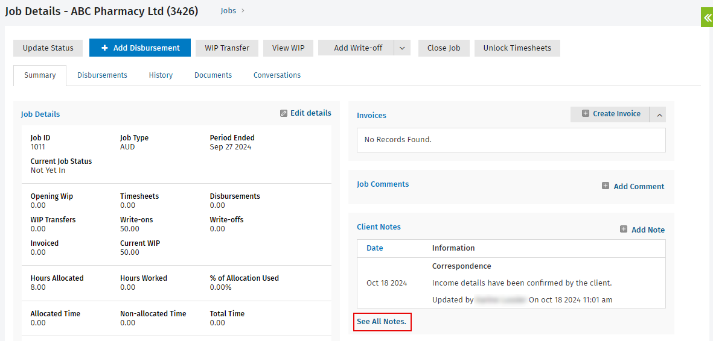Viewport: 713px width, 341px height.
Task: Click the Job Comments section heading
Action: pos(383,184)
